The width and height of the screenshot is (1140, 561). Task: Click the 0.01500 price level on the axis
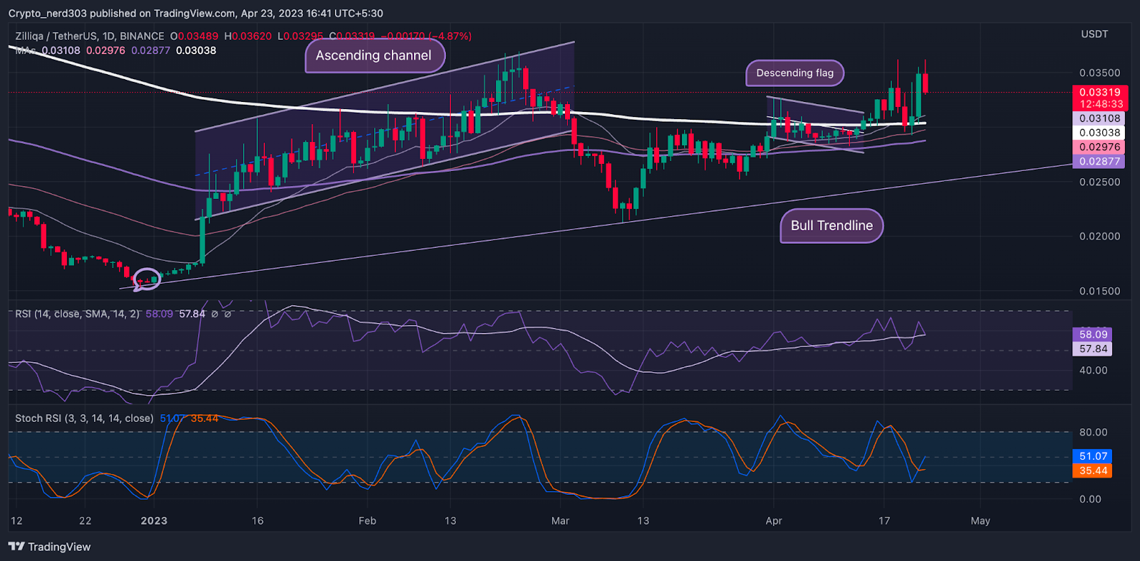pyautogui.click(x=1099, y=291)
